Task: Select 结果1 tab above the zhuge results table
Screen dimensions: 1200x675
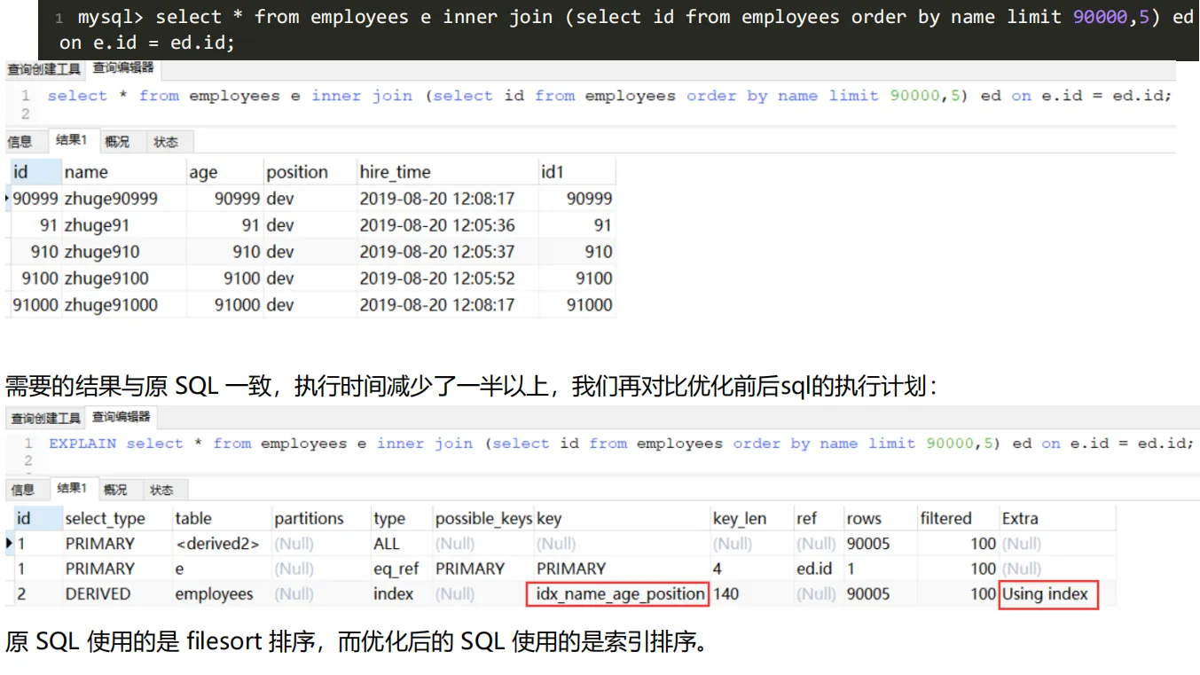Action: point(71,141)
